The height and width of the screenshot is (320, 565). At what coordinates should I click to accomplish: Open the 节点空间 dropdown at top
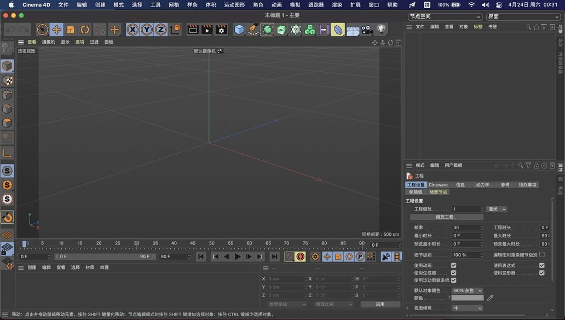point(445,16)
